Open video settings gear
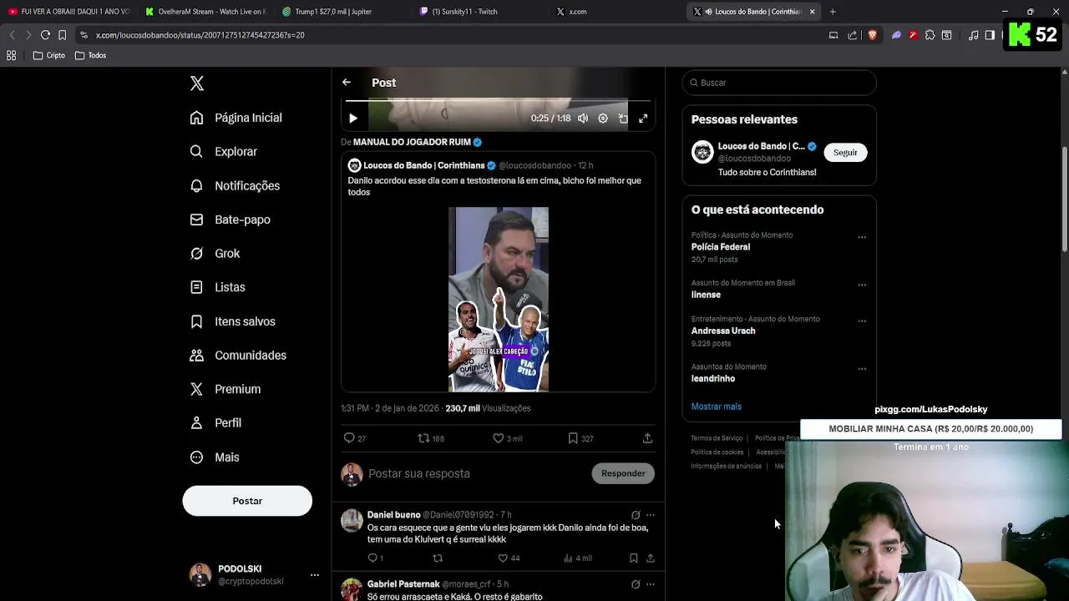 [x=603, y=119]
